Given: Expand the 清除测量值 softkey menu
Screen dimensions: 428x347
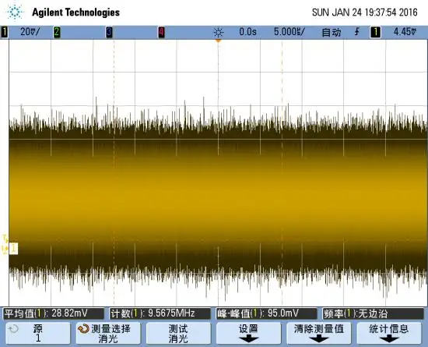Looking at the screenshot, I should 318,333.
